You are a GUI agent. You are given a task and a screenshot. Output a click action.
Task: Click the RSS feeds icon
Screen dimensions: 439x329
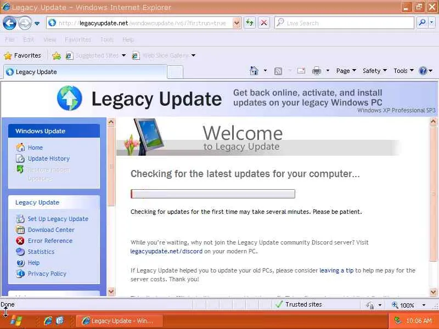click(x=278, y=71)
